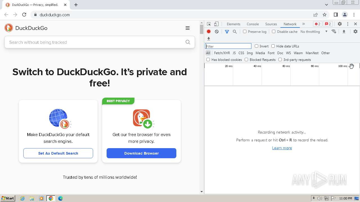Viewport: 360px width, 202px height.
Task: Filter requests by Img
Action: pos(250,53)
